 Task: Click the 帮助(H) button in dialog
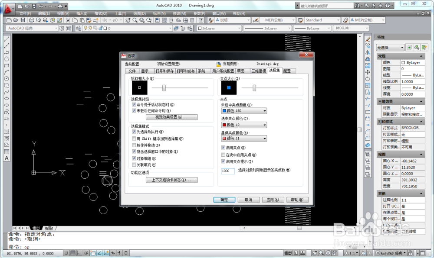coord(297,200)
